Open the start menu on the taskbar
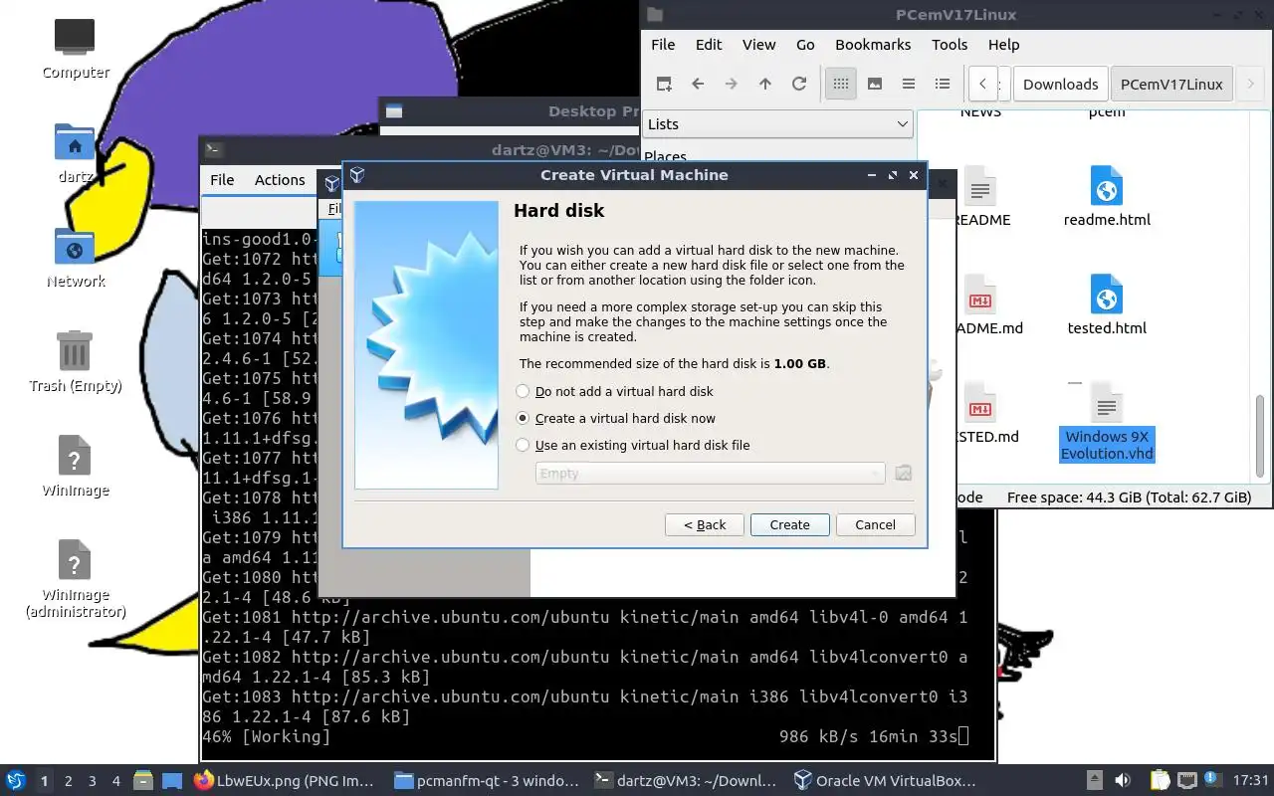This screenshot has width=1274, height=796. pos(15,781)
